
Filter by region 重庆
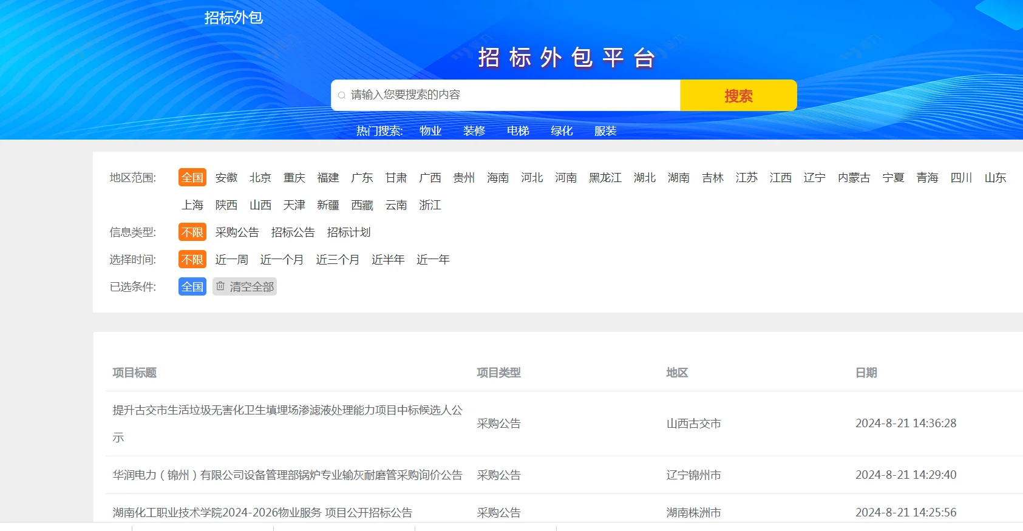tap(294, 177)
